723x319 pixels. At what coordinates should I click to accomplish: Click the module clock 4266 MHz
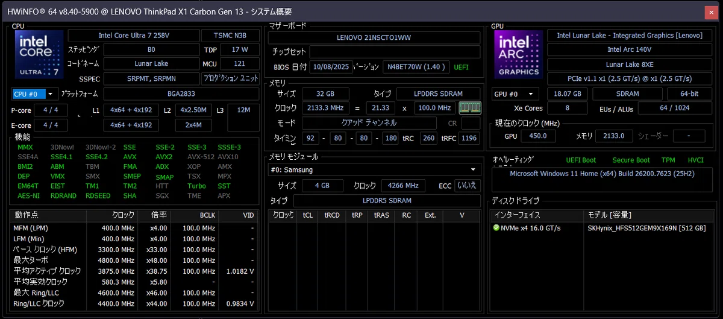pyautogui.click(x=403, y=186)
